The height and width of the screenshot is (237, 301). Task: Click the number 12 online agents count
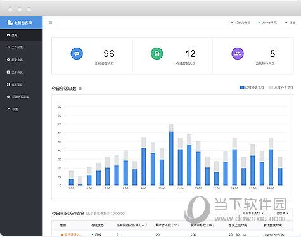pyautogui.click(x=190, y=54)
